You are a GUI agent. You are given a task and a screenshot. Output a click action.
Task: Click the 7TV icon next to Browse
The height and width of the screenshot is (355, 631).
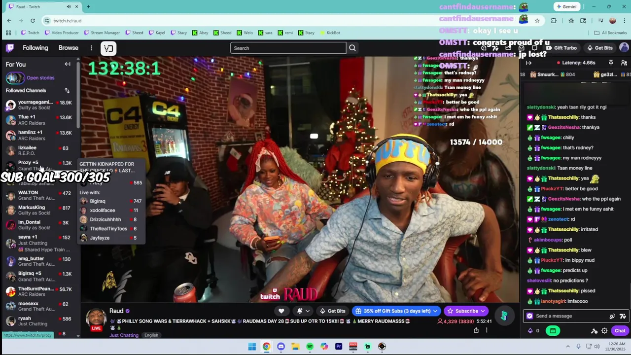[x=108, y=48]
